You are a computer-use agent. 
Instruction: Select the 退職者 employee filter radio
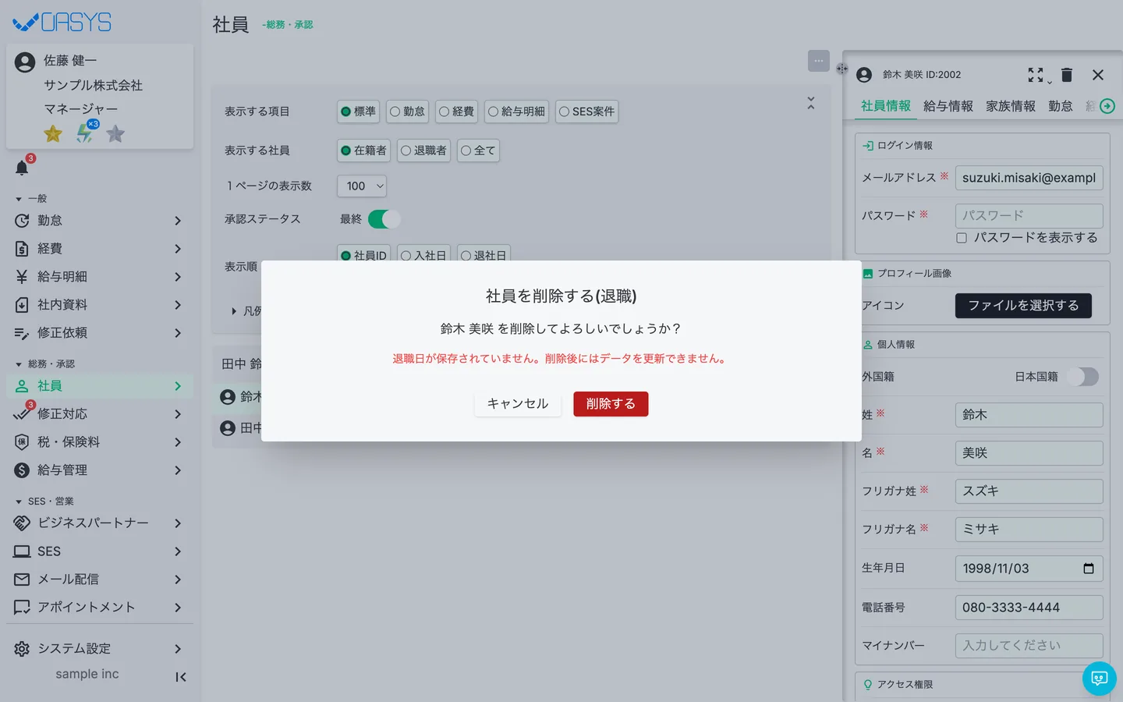(x=423, y=151)
